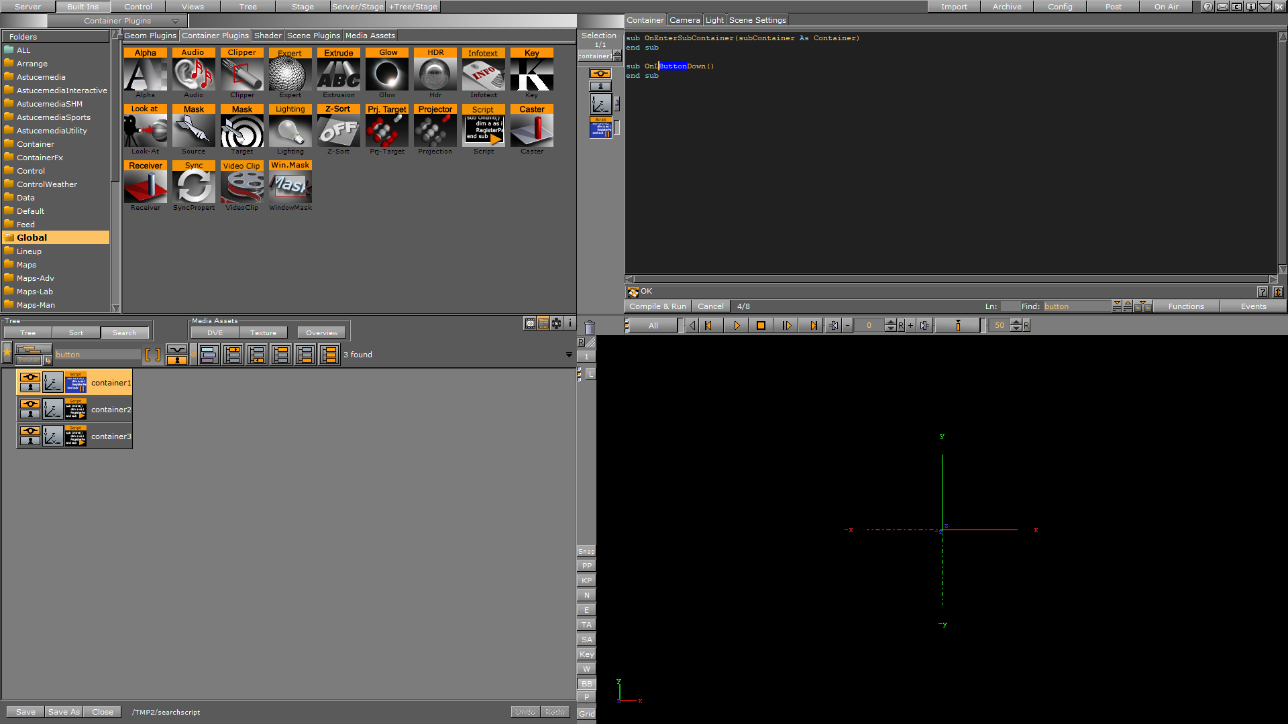Select the Shader plugins tab

(267, 36)
